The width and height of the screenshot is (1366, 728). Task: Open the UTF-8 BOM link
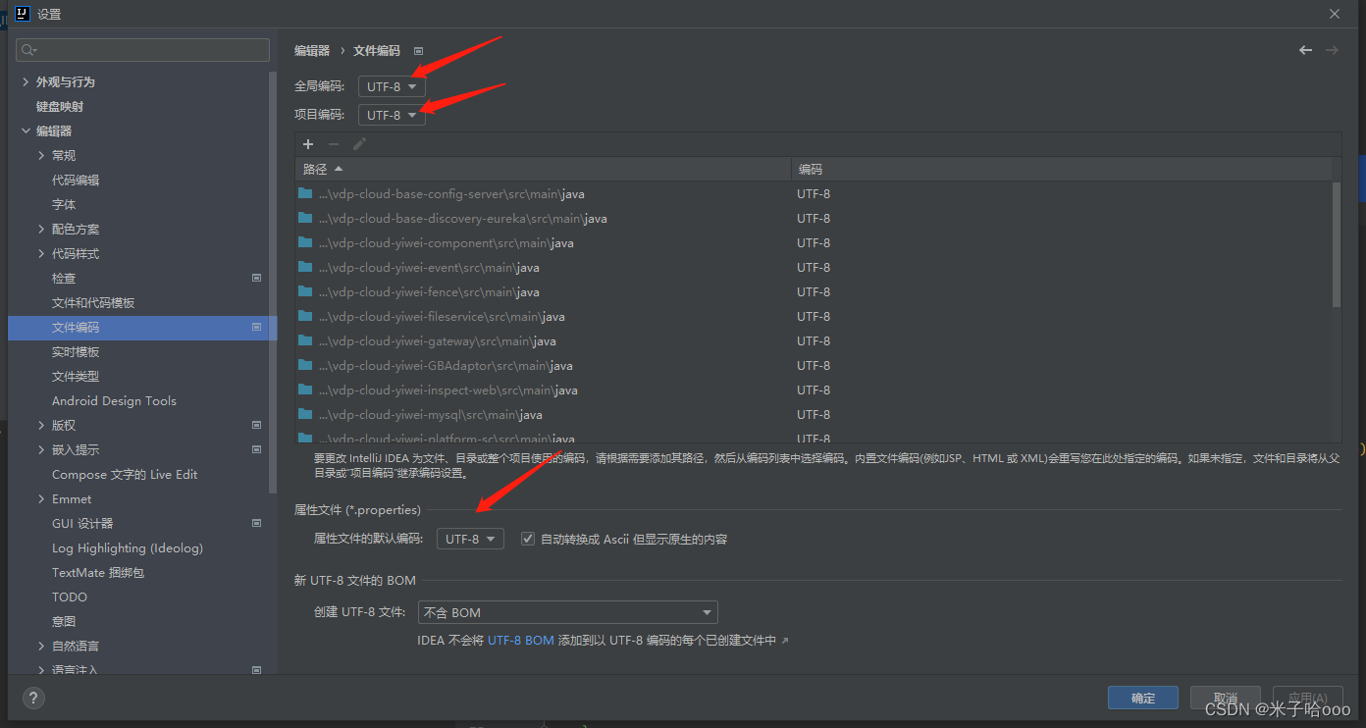pyautogui.click(x=521, y=640)
